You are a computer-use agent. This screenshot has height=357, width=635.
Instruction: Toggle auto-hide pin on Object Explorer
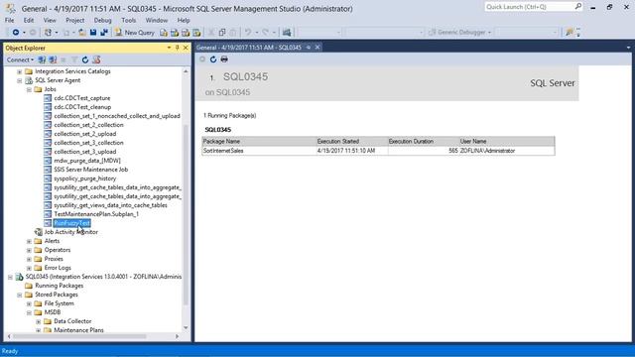pos(178,48)
